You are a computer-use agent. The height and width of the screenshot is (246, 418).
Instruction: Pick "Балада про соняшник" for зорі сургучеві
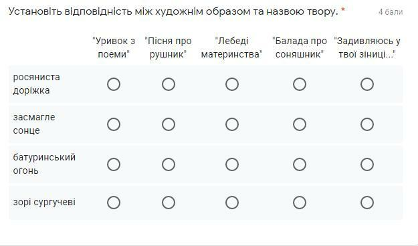coord(300,203)
